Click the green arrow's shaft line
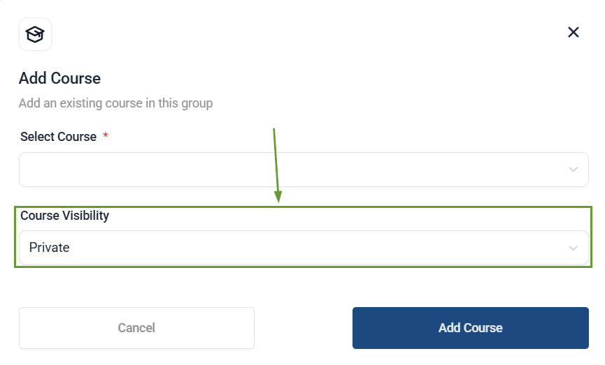 [x=276, y=161]
